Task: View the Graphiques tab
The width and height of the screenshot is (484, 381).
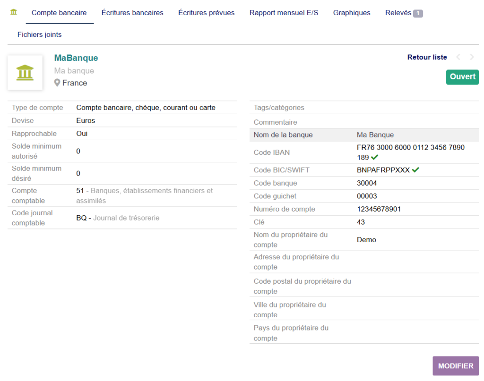Action: pos(352,13)
